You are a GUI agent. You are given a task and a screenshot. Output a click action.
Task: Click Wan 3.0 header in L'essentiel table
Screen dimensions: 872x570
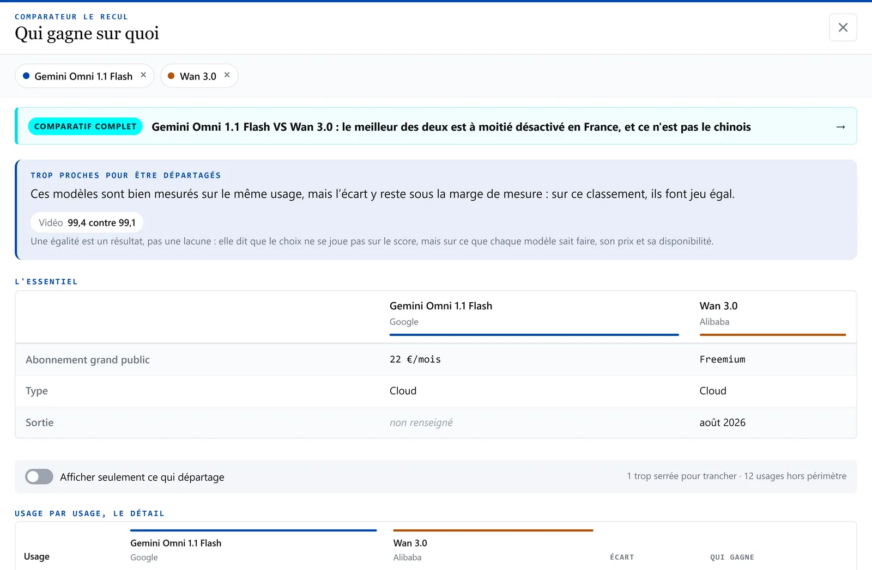tap(718, 306)
